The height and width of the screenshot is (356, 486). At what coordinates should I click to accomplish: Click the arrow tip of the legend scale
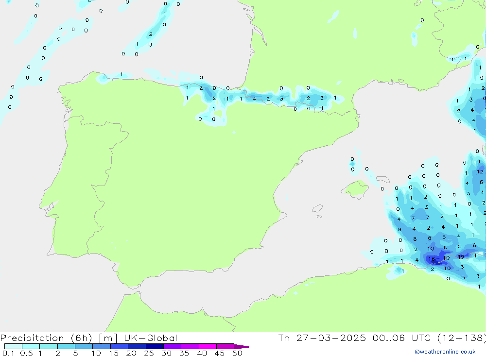(x=243, y=347)
